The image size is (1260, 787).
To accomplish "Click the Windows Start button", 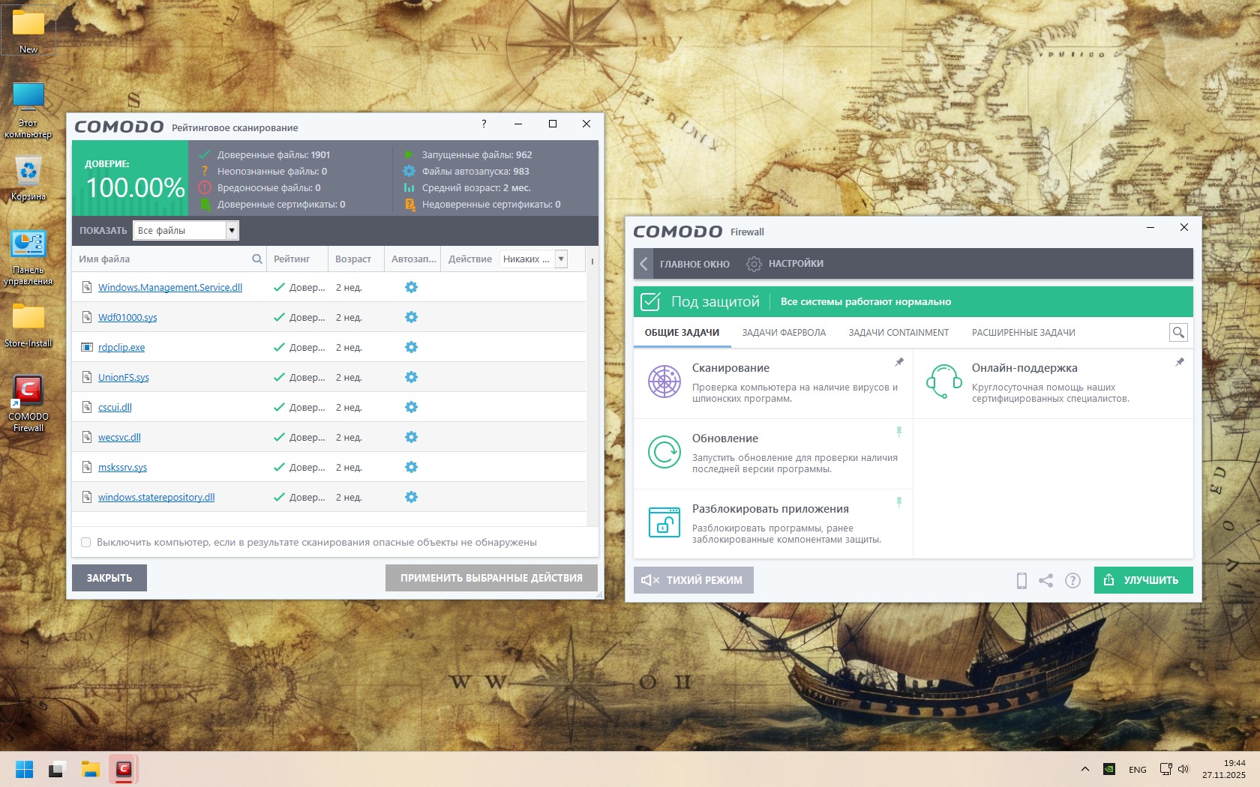I will [25, 769].
